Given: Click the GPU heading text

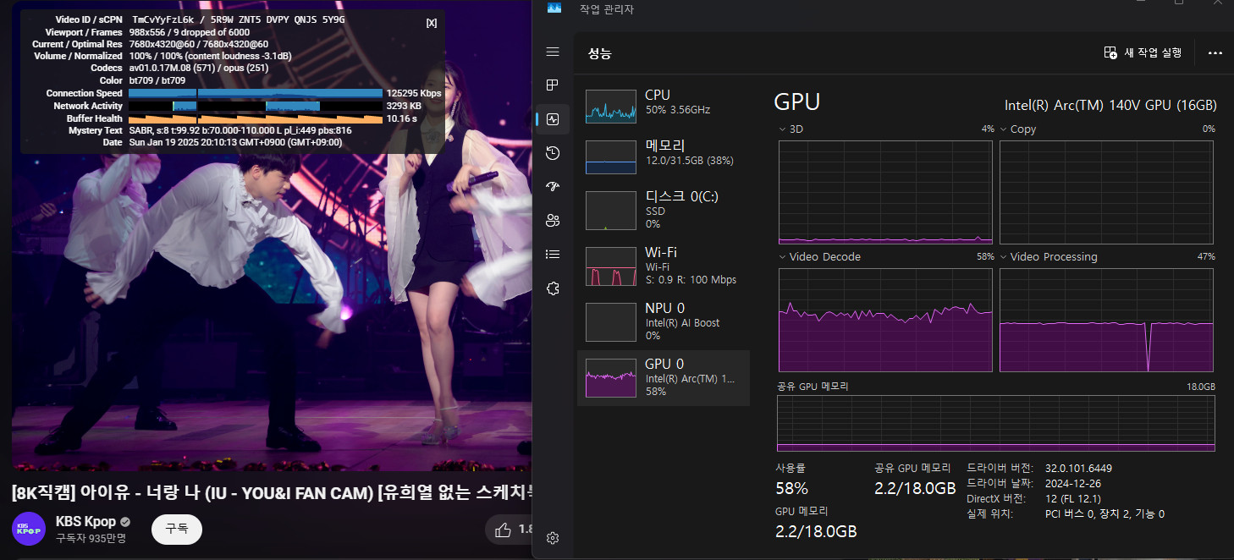Looking at the screenshot, I should click(796, 102).
